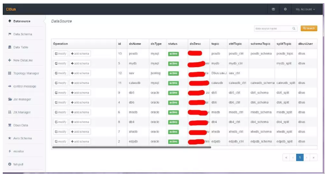Click modify for the posdb row
329x175 pixels.
61,54
